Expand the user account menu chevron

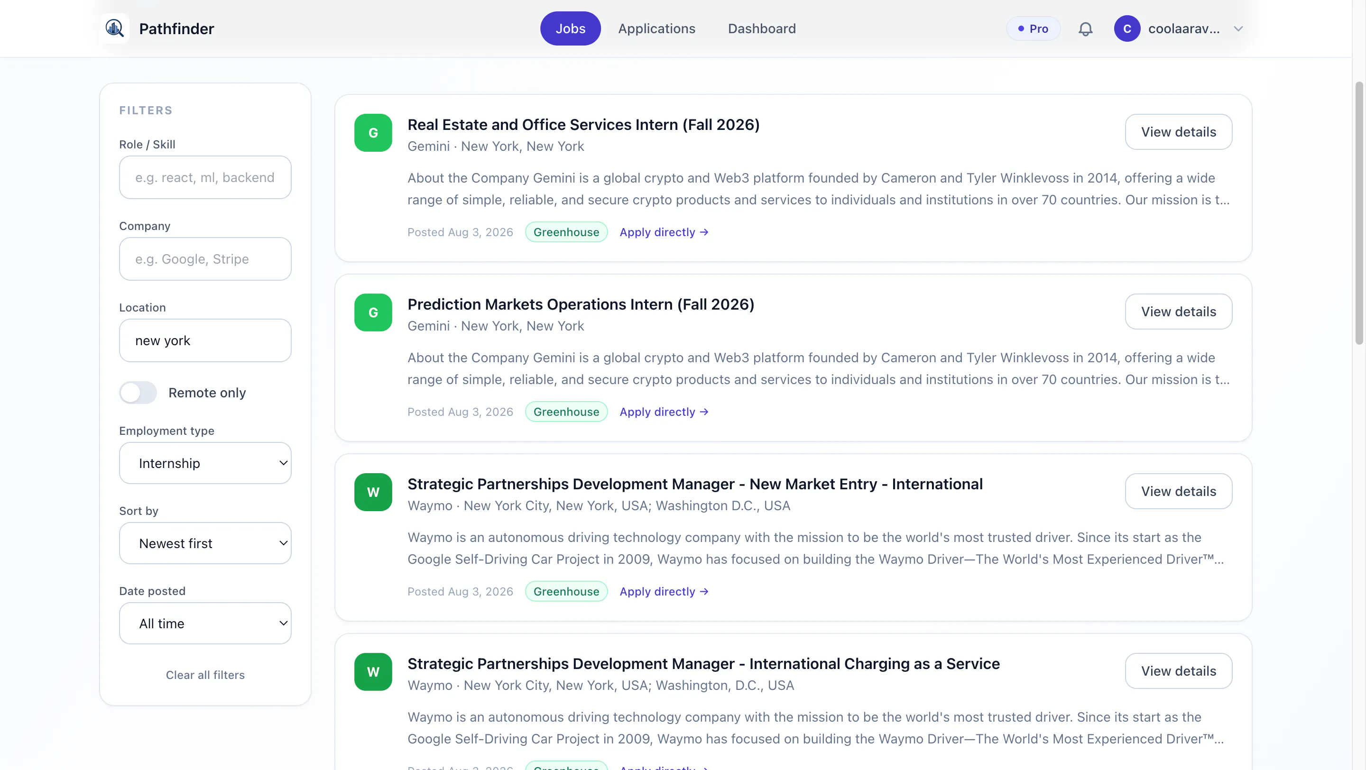pos(1238,28)
